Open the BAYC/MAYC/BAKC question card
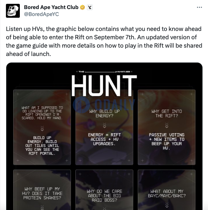208x210 pixels. tap(167, 190)
